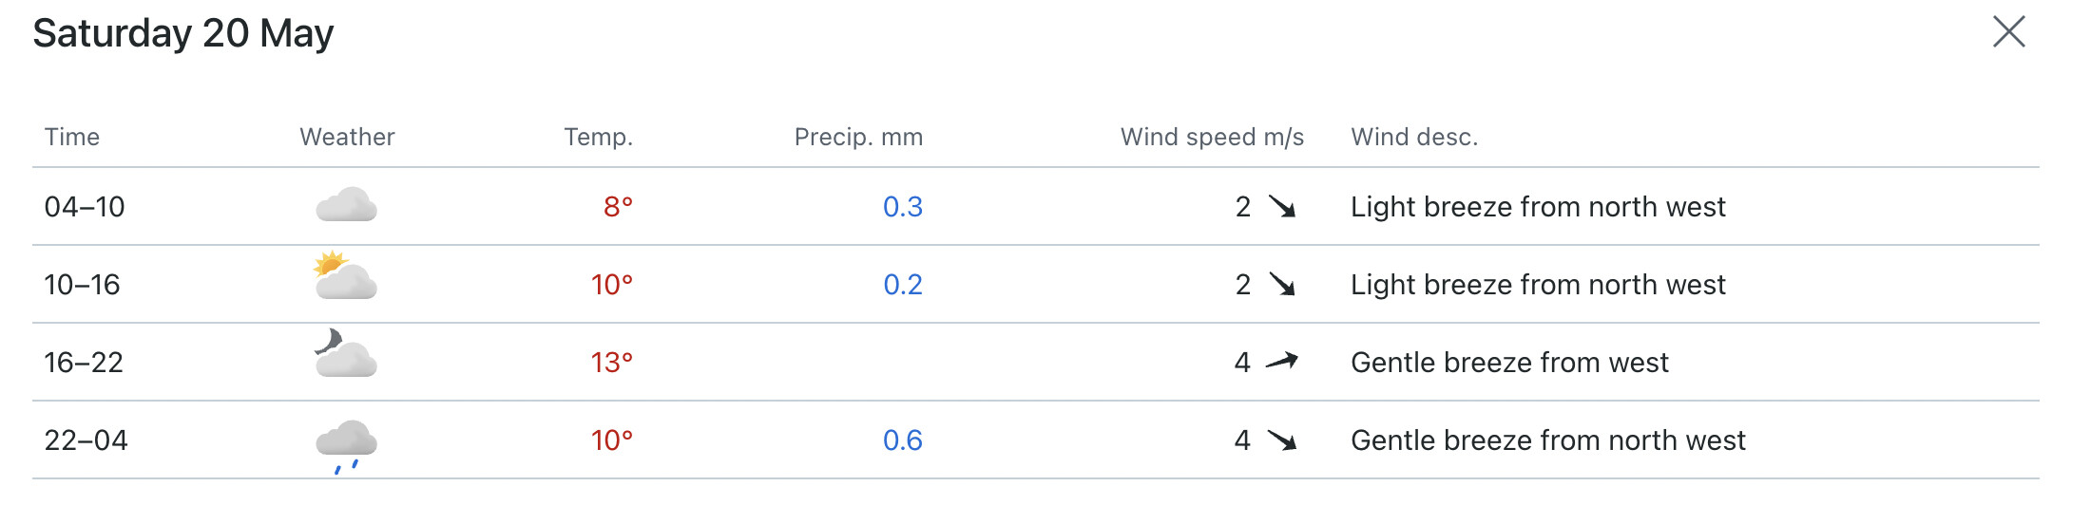Click the 8° temperature value
The height and width of the screenshot is (524, 2091).
click(618, 207)
